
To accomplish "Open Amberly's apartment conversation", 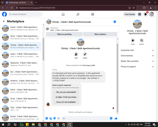I will pyautogui.click(x=21, y=82).
